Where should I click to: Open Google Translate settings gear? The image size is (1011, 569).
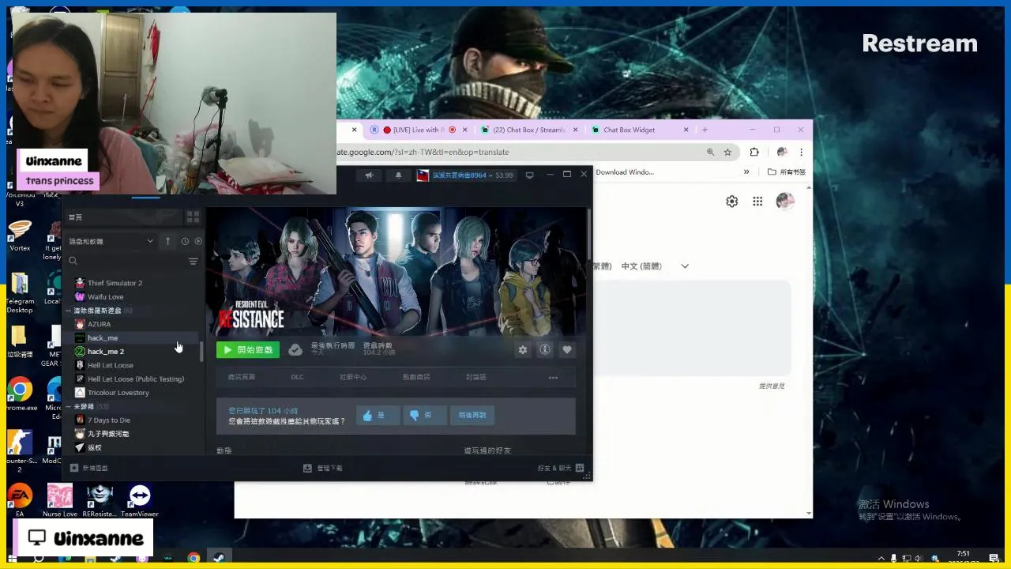[732, 202]
